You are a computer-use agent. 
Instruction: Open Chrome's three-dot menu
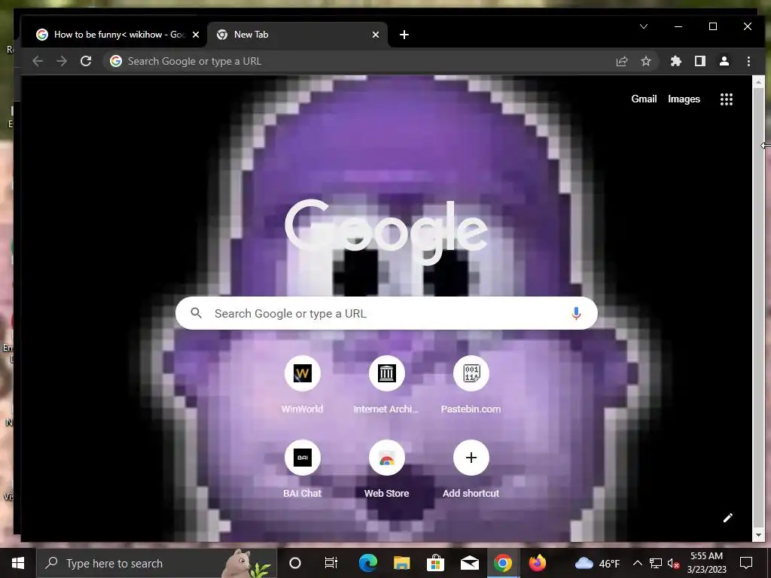point(748,61)
